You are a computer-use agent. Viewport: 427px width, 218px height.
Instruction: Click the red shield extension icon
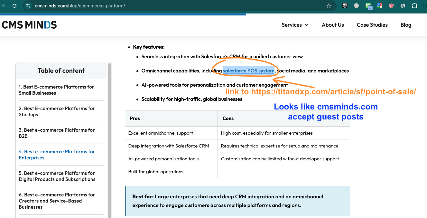tap(391, 6)
